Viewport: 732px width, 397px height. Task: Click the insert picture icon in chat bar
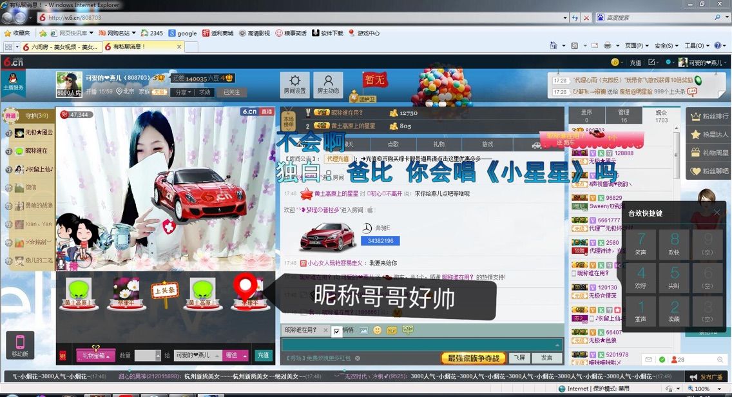coord(363,330)
